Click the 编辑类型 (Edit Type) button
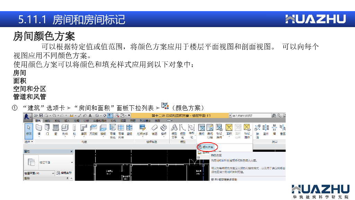355x200 pixels. (64, 173)
